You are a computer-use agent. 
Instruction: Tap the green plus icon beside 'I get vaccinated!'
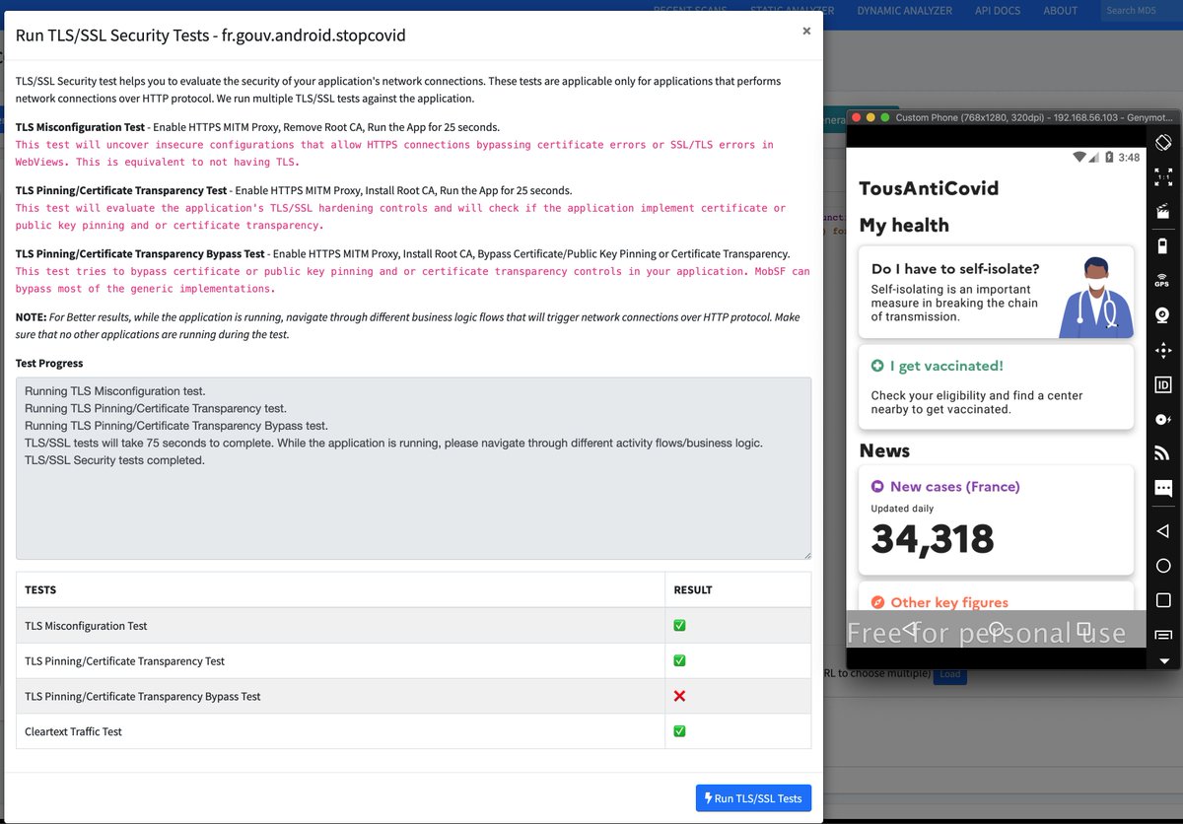(x=877, y=366)
